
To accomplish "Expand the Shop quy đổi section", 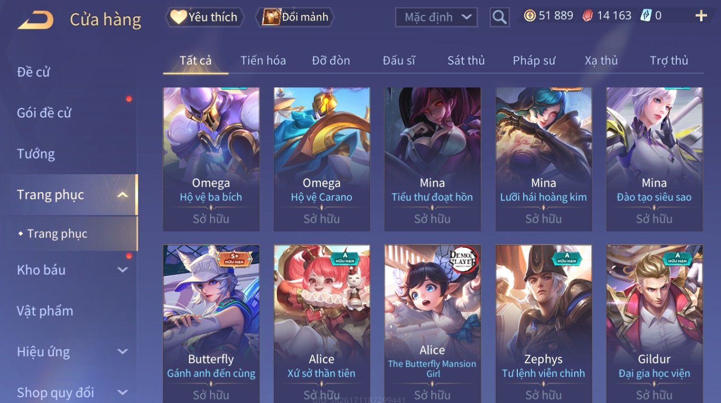I will (x=122, y=392).
